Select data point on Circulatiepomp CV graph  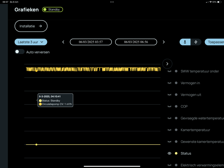pos(36,71)
